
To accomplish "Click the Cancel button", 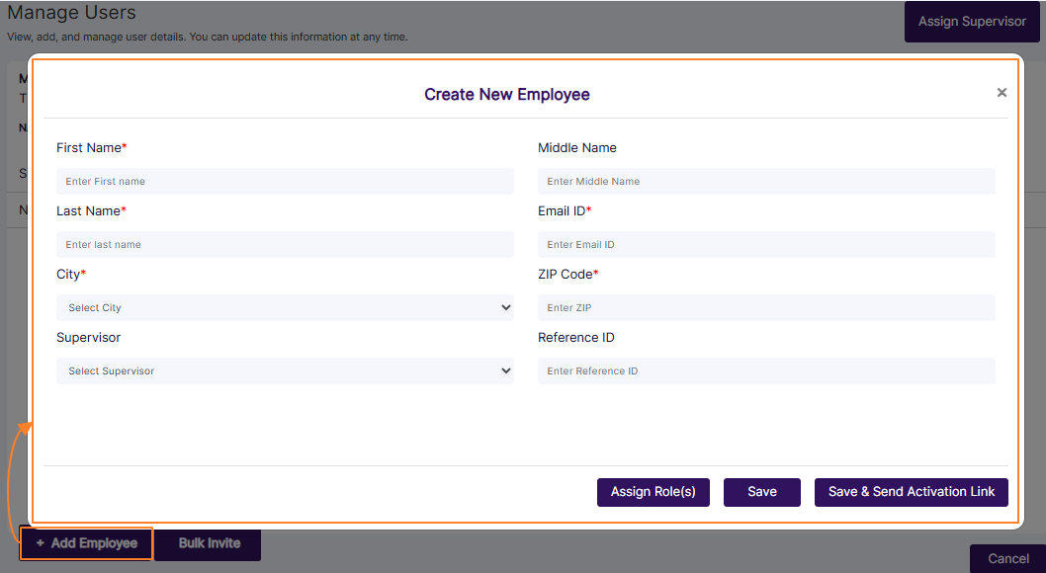I will (x=1007, y=558).
